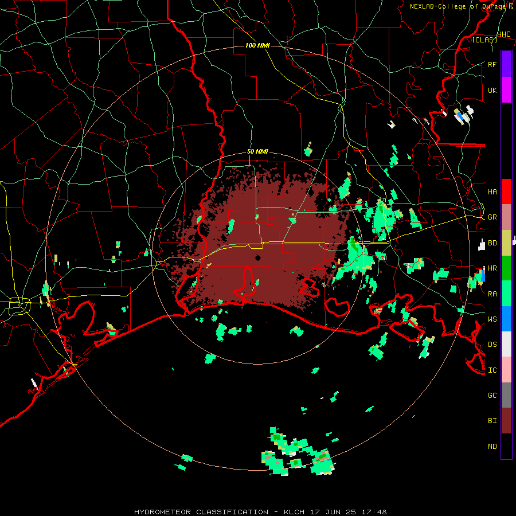This screenshot has height=516, width=516.
Task: Click the WS blue legend swatch
Action: 506,319
